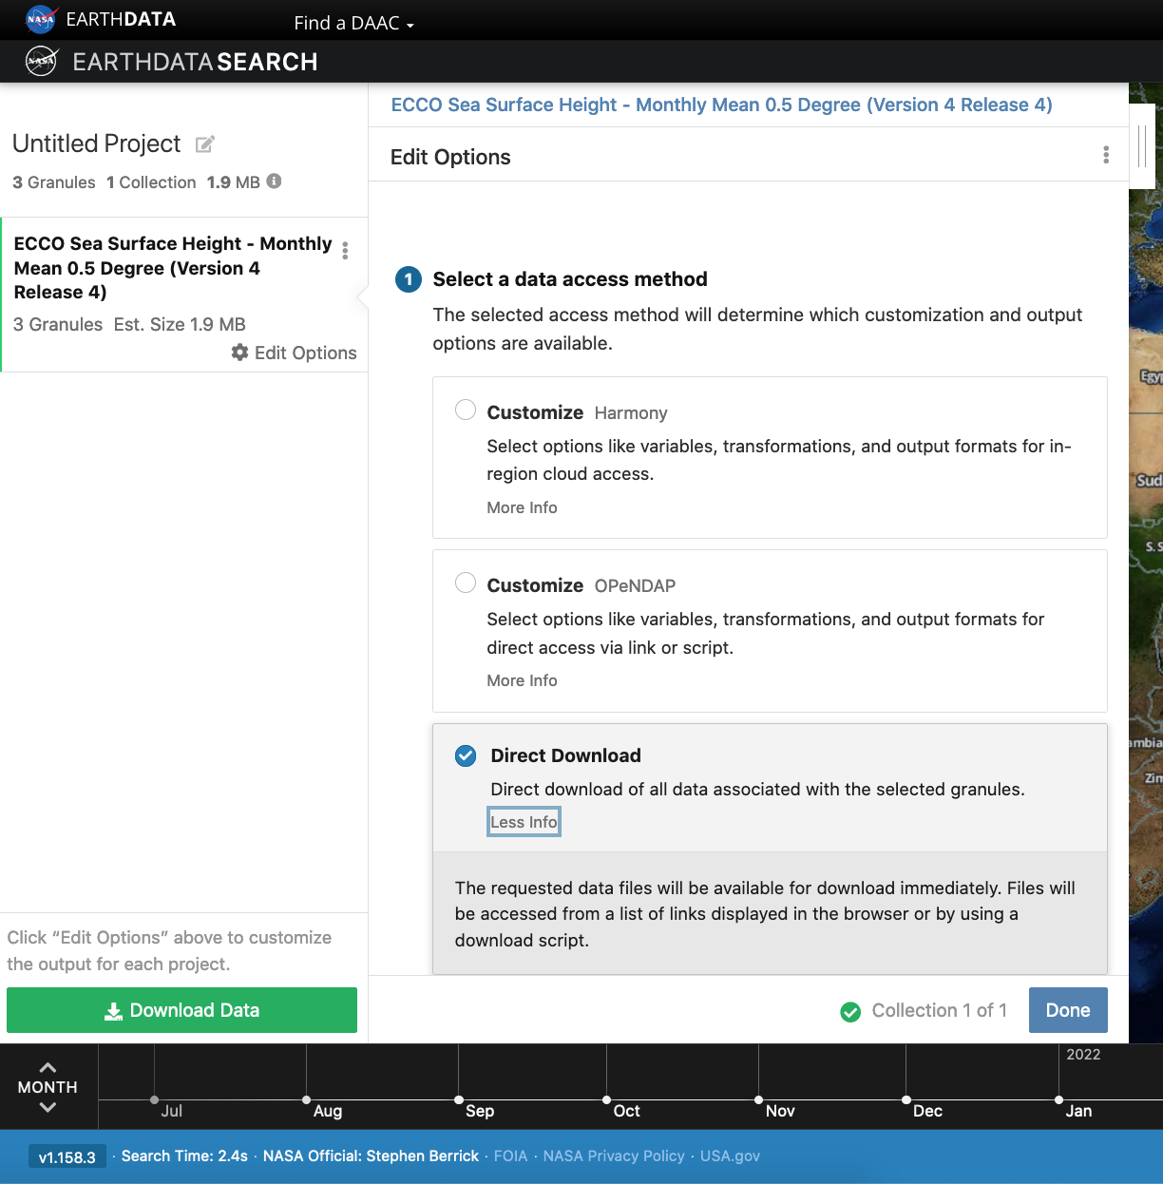Edit the Untitled Project name pencil icon
Screen dimensions: 1163x1184
204,144
